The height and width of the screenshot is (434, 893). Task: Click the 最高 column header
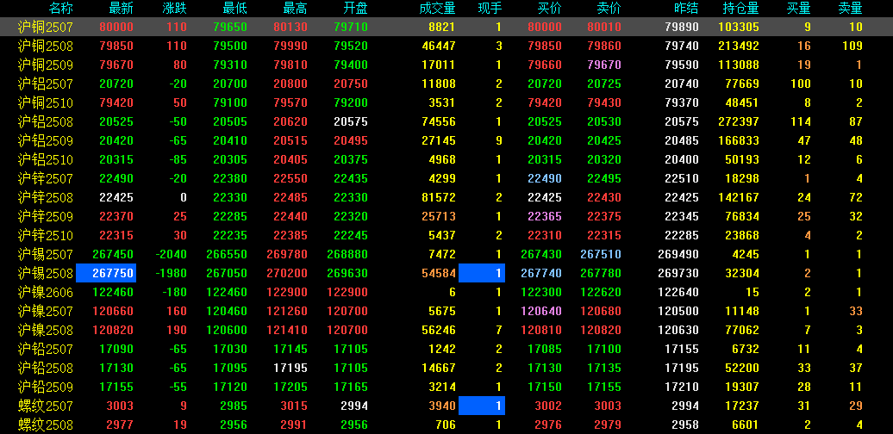click(x=295, y=8)
